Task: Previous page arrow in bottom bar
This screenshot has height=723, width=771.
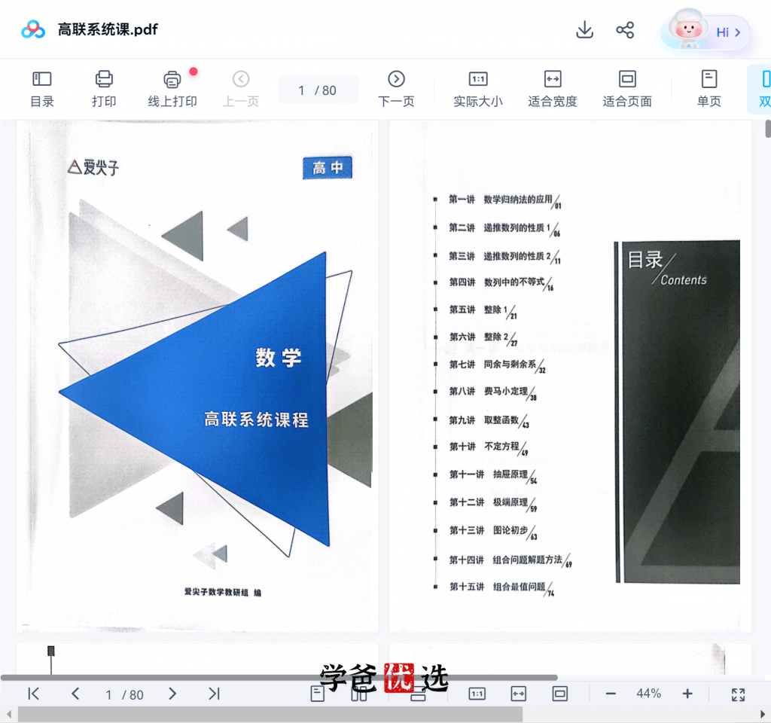Action: (75, 694)
